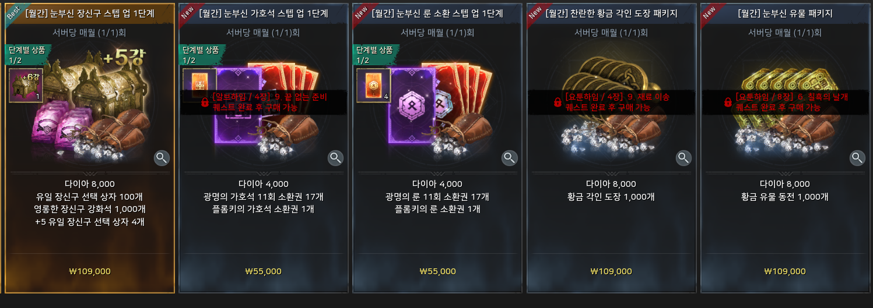Image resolution: width=873 pixels, height=308 pixels.
Task: Click magnifier icon on 룬 소환 스텝 업 card
Action: click(x=510, y=157)
